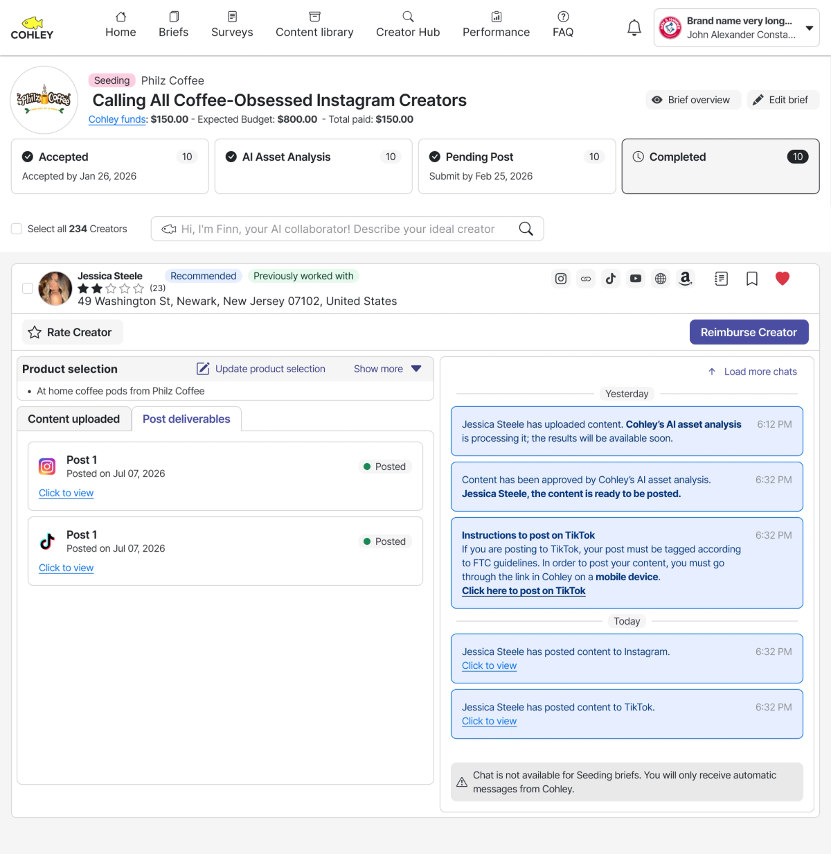Open Jessica Steele's Amazon storefront icon

(686, 279)
